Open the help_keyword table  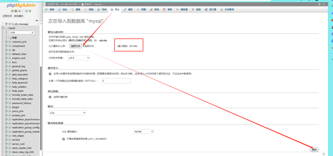click(20, 83)
